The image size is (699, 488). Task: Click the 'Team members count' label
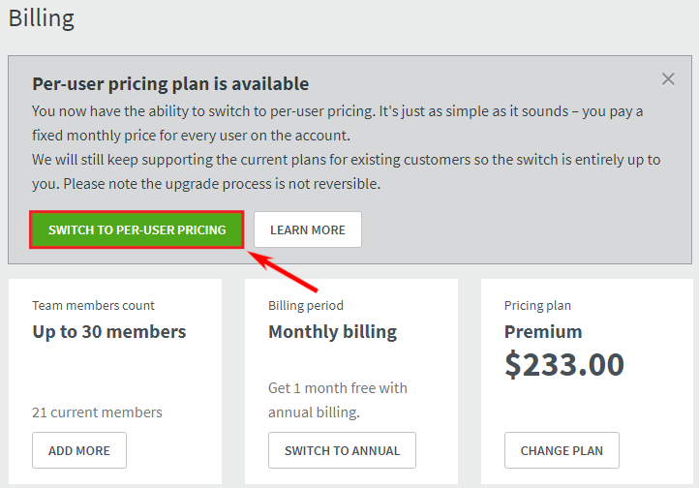[x=93, y=305]
